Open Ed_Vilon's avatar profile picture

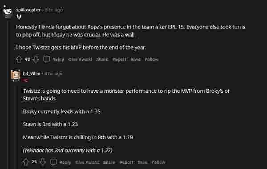tap(15, 75)
